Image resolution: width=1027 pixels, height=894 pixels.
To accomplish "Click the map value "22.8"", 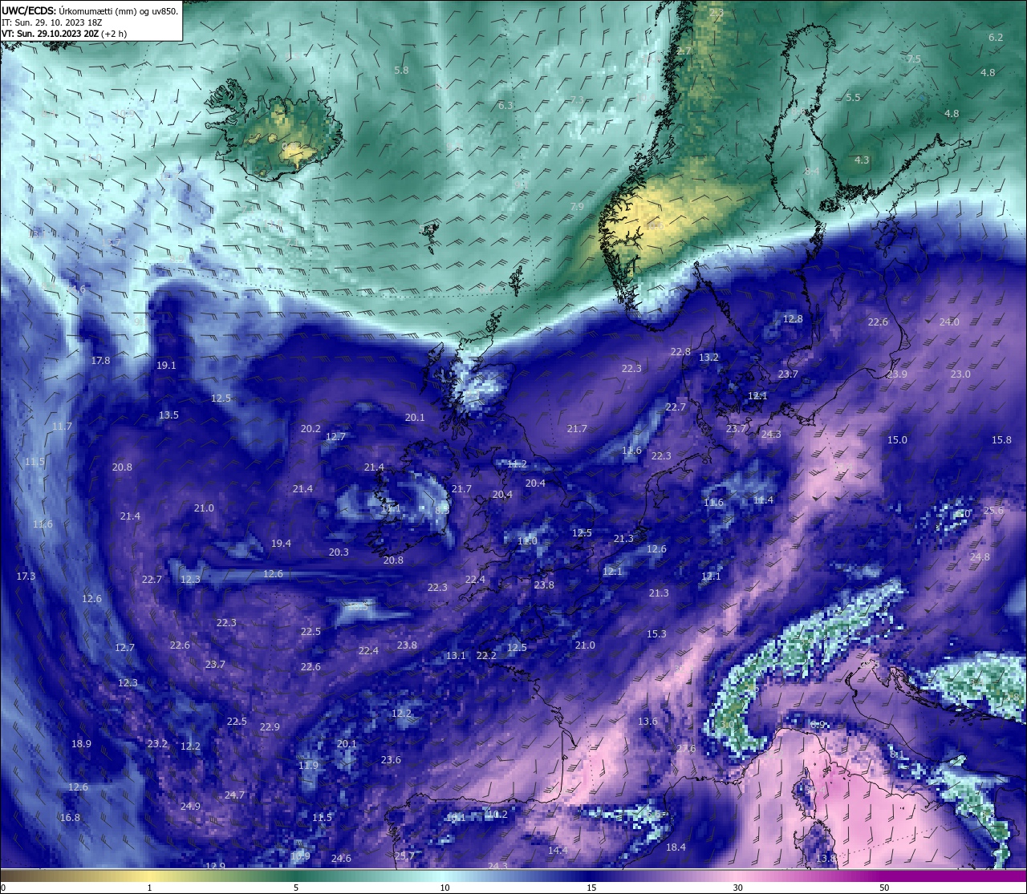I will pos(680,352).
